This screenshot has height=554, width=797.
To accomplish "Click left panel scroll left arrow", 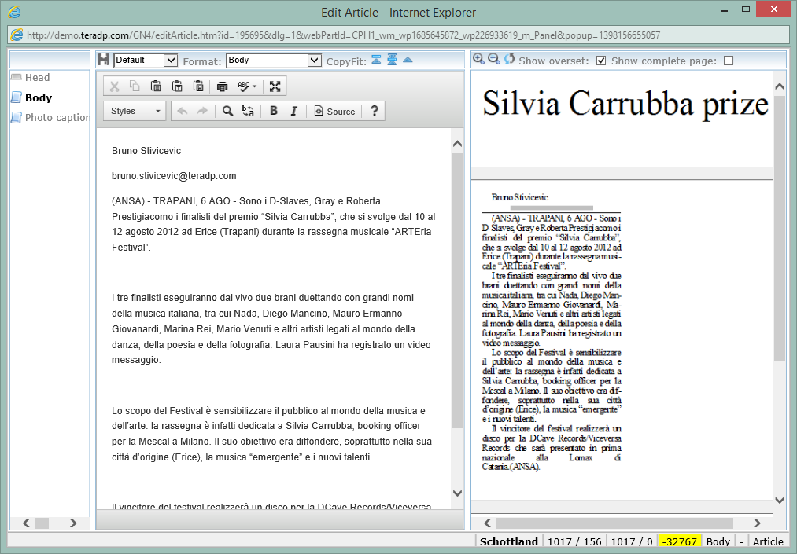I will click(27, 523).
